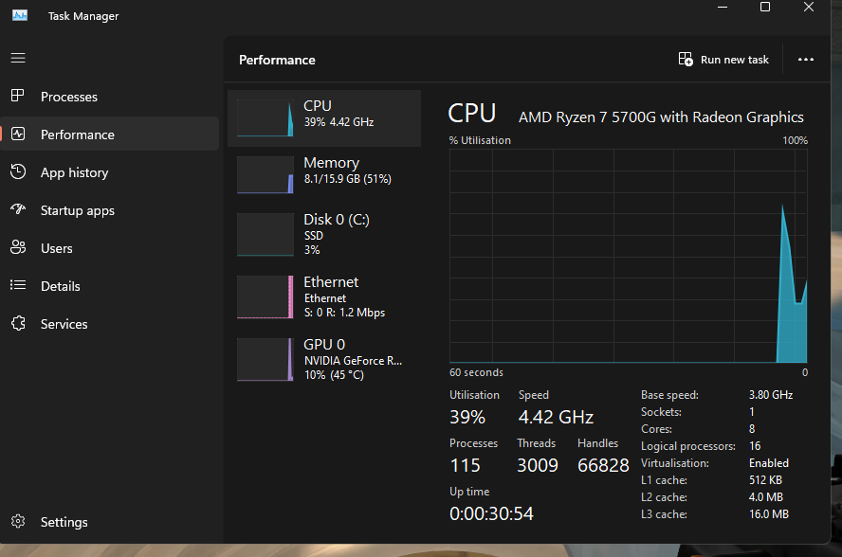842x557 pixels.
Task: Click the L1 cache 512 KB value
Action: click(765, 480)
